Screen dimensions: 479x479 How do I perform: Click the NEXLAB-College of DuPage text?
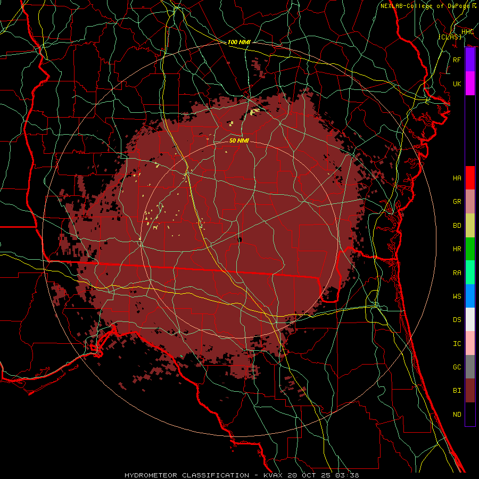coord(425,6)
